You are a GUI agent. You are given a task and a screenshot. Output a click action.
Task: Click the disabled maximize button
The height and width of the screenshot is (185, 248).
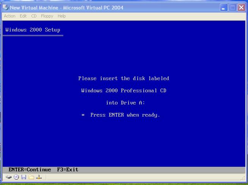point(232,8)
